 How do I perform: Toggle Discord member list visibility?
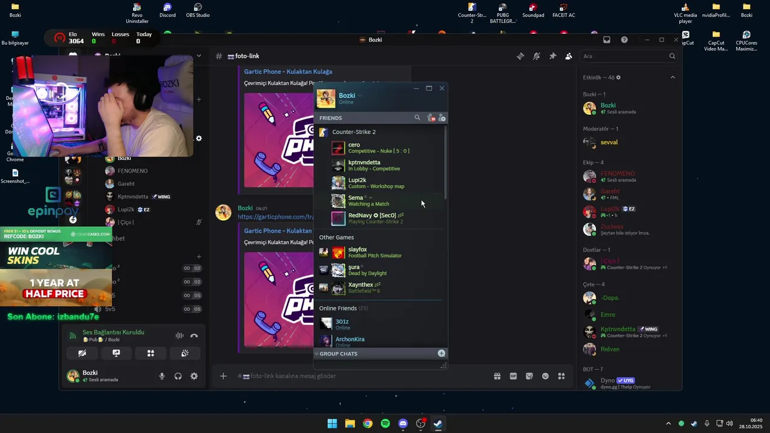568,56
